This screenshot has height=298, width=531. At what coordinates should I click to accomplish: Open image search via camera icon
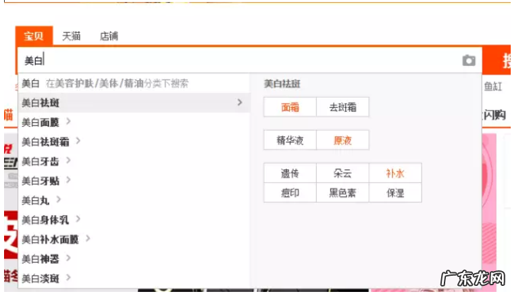[x=469, y=61]
